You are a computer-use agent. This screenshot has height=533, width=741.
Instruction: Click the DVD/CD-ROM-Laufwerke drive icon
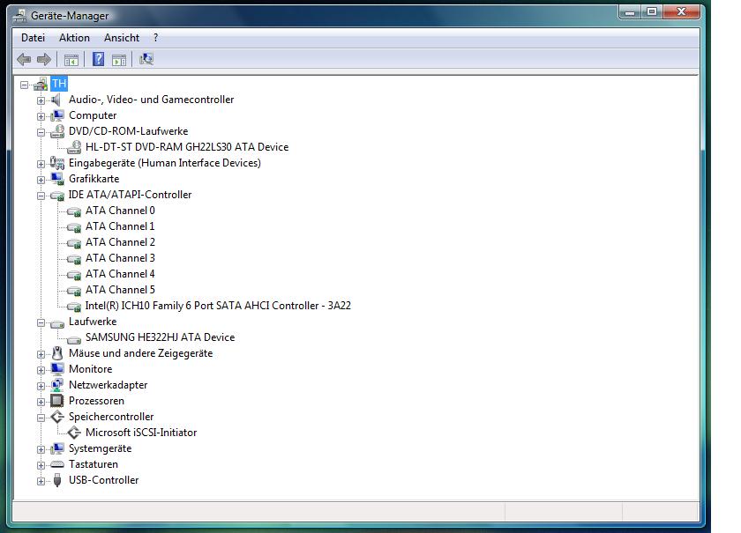point(57,131)
